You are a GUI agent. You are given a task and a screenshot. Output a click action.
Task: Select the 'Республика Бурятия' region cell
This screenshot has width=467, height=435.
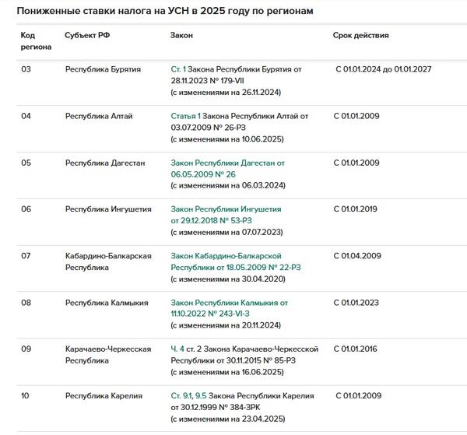(x=103, y=69)
